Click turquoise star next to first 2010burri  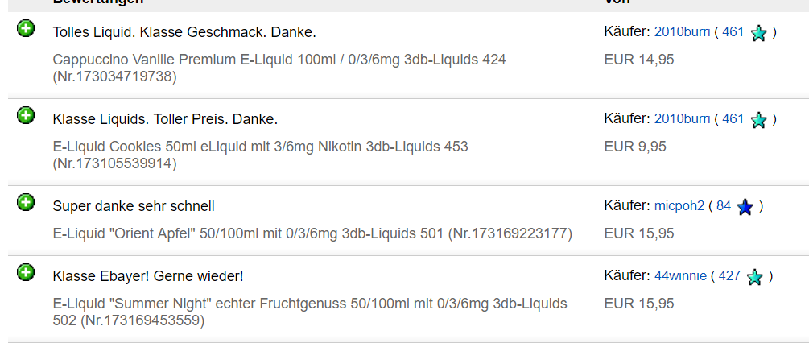point(758,33)
